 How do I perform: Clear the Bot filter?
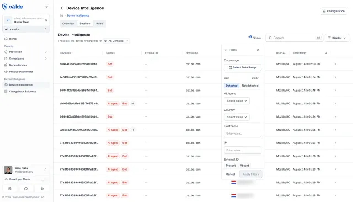click(x=255, y=78)
